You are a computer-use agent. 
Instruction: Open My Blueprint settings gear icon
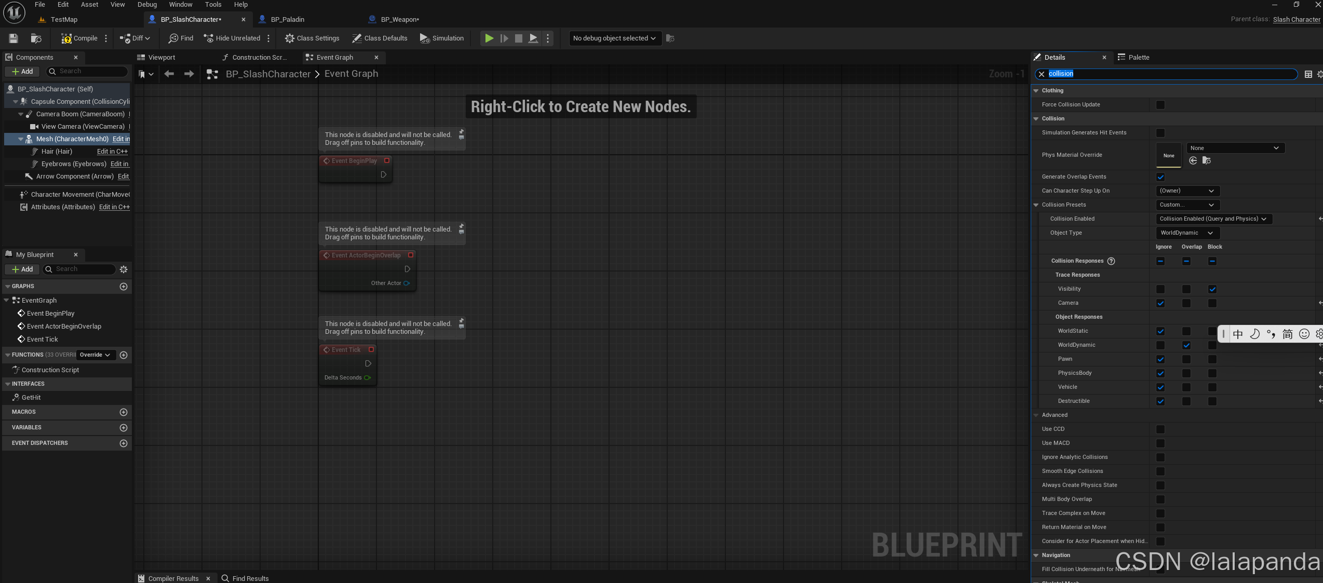click(x=124, y=269)
